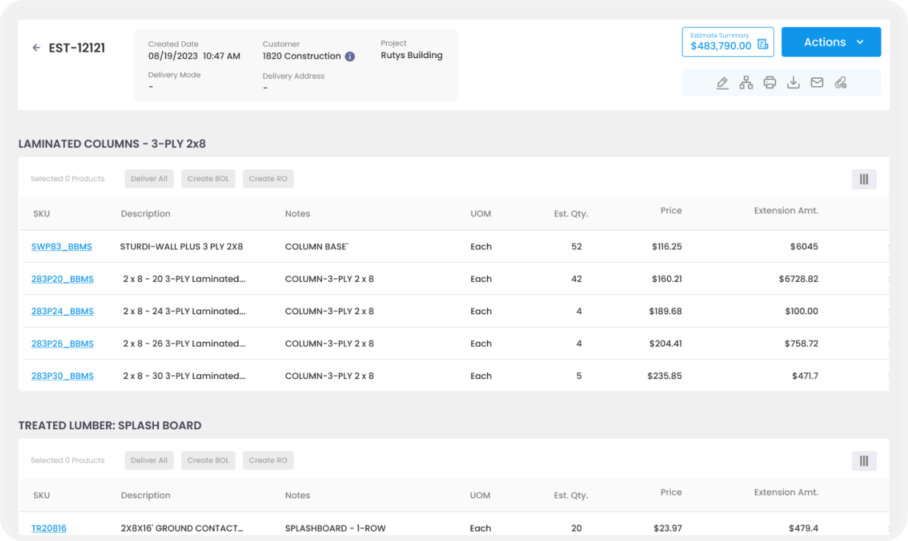Click the $116.25 price cell

(x=666, y=247)
